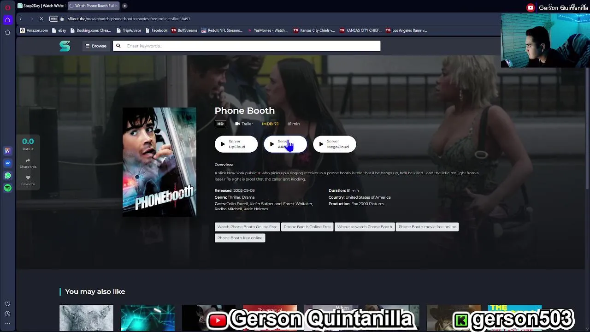Screen dimensions: 590x332
Task: Open the Opera menu logo
Action: coord(7,7)
